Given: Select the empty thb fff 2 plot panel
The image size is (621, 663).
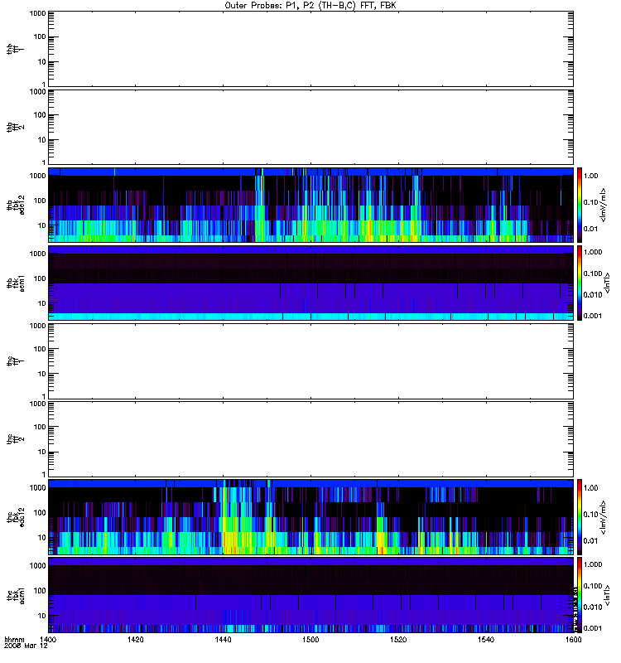Looking at the screenshot, I should [311, 127].
